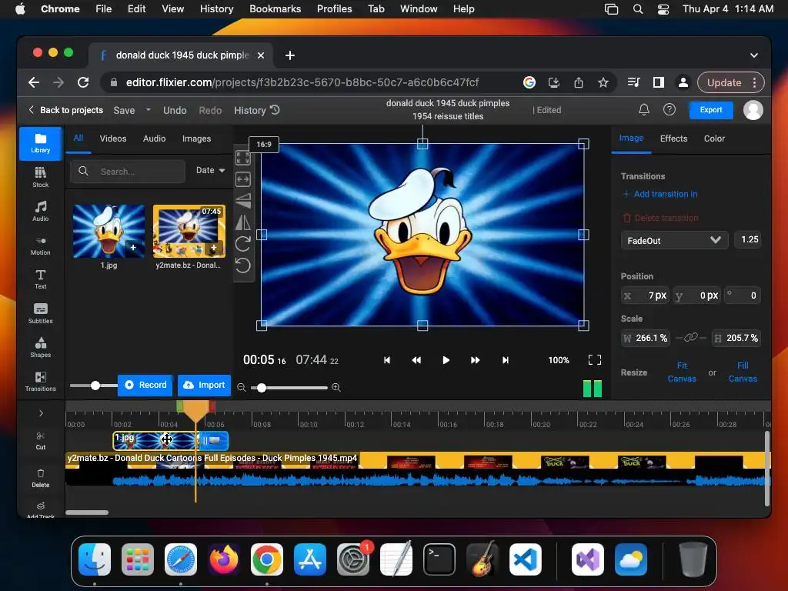
Task: Rotate the image clockwise
Action: (x=242, y=244)
